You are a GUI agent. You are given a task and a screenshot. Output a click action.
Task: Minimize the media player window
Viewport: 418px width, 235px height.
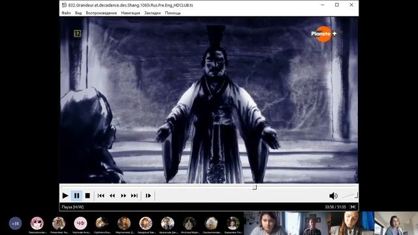(x=323, y=5)
